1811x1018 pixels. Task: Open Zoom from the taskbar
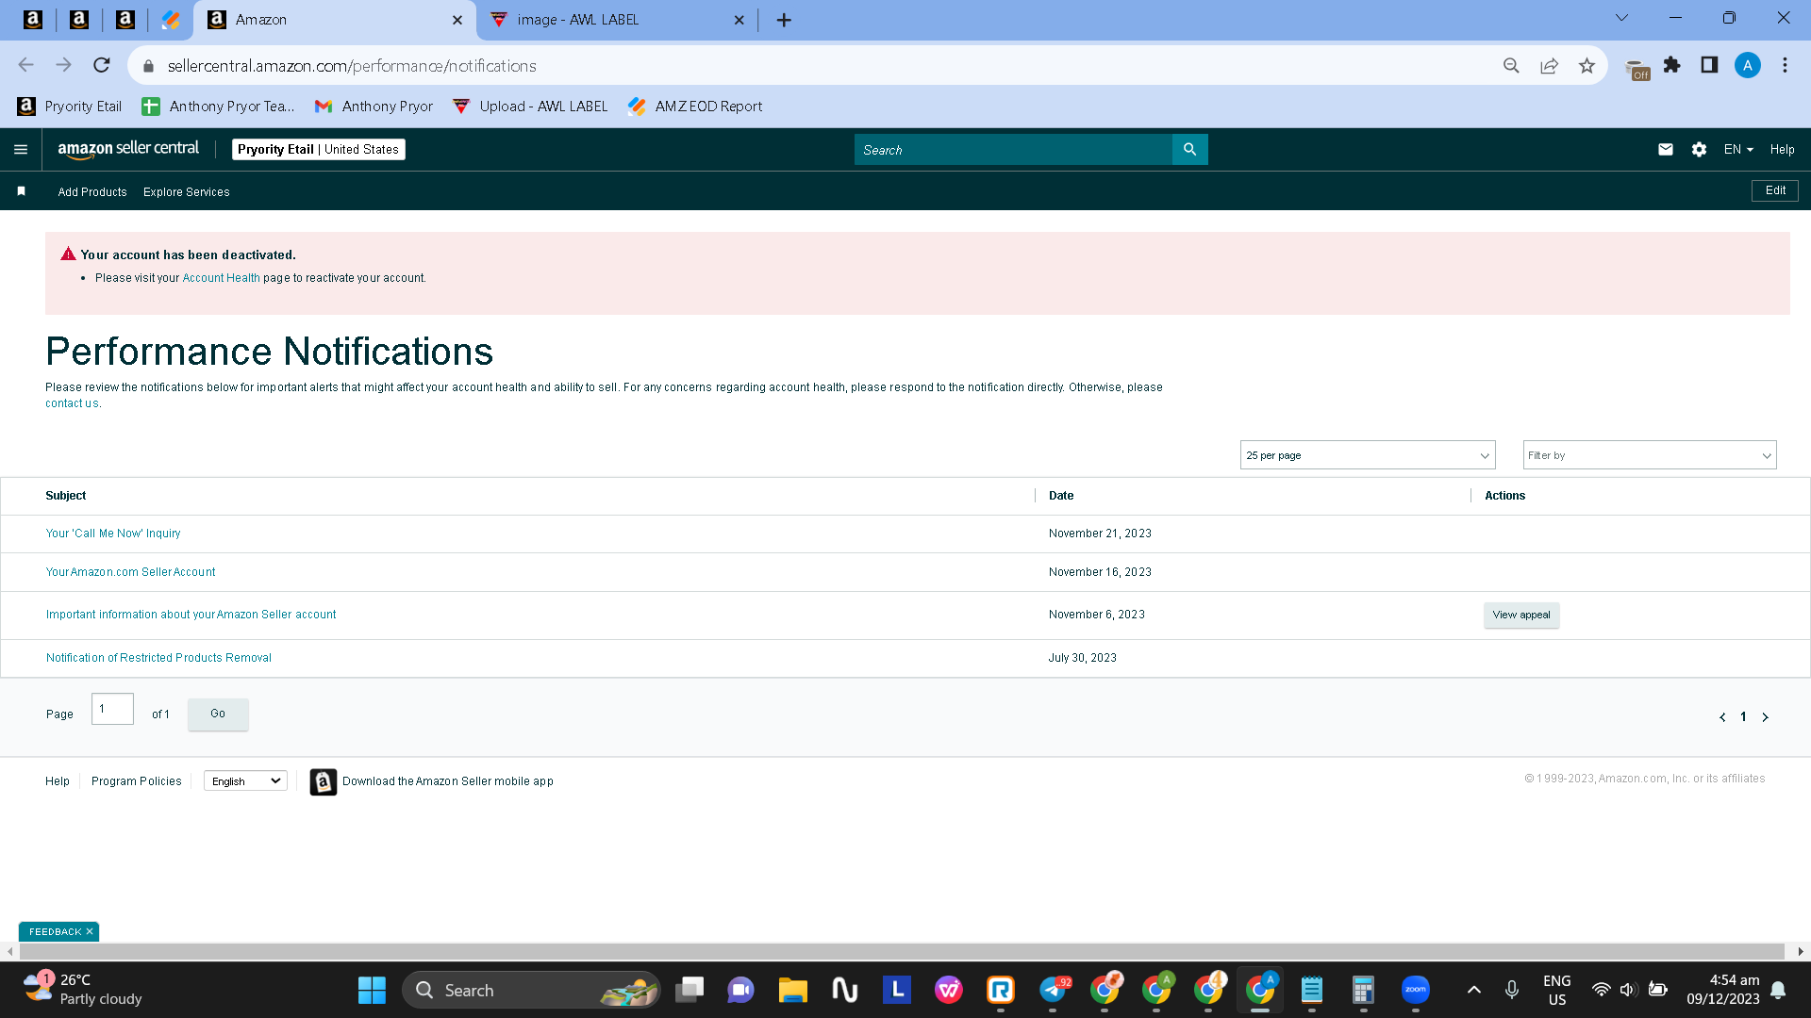(x=1415, y=990)
